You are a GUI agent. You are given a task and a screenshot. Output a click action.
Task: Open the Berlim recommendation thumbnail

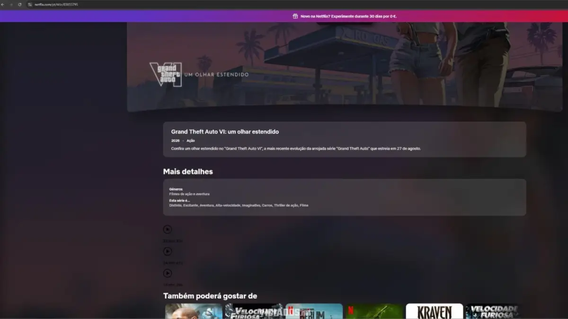[x=314, y=311]
